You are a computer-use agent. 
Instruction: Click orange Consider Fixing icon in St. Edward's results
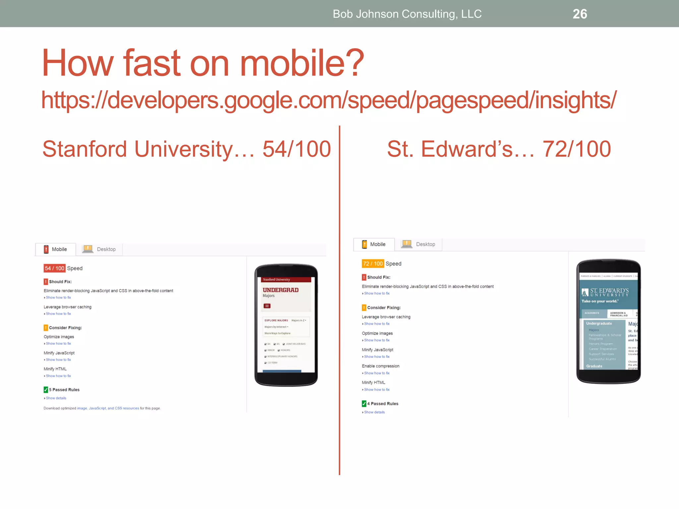(364, 308)
